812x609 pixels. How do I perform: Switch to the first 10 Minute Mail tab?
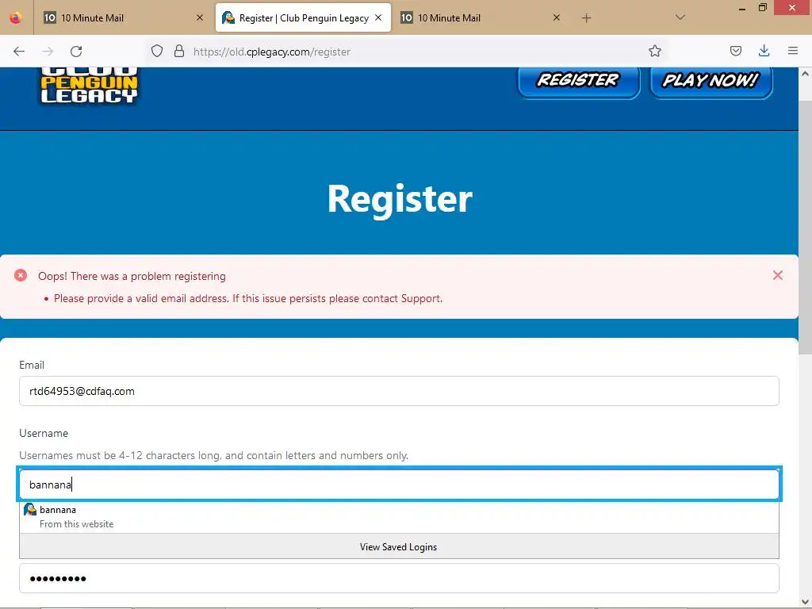123,17
